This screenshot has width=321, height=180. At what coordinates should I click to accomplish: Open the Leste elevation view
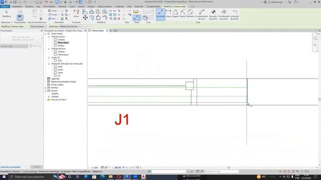coord(60,66)
